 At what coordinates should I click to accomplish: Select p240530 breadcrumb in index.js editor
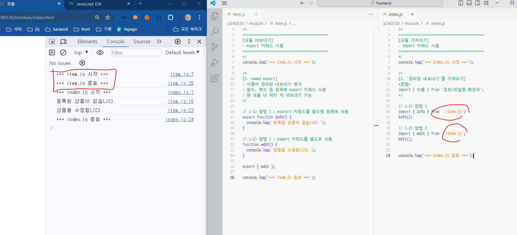pos(391,24)
